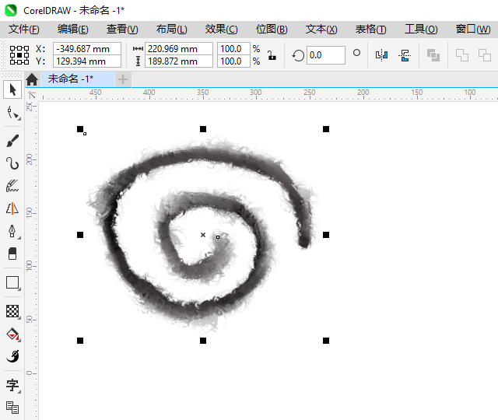The width and height of the screenshot is (498, 420).
Task: Open the 窗口(W) menu
Action: [473, 30]
